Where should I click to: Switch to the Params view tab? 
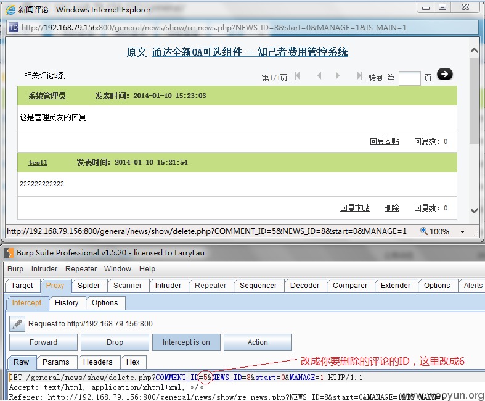pos(56,362)
